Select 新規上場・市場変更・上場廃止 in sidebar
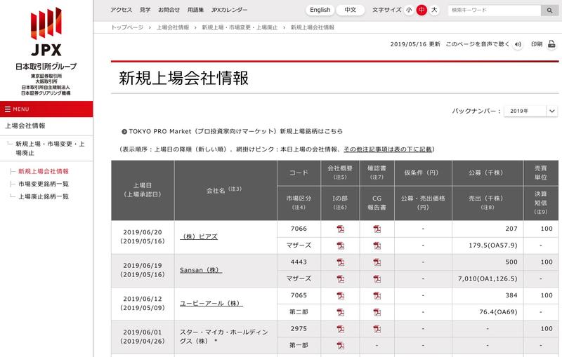 (x=50, y=149)
